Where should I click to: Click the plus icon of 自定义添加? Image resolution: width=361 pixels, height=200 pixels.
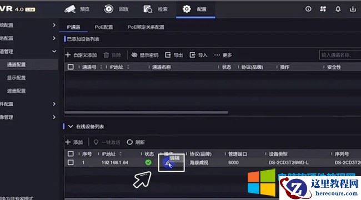pyautogui.click(x=68, y=55)
